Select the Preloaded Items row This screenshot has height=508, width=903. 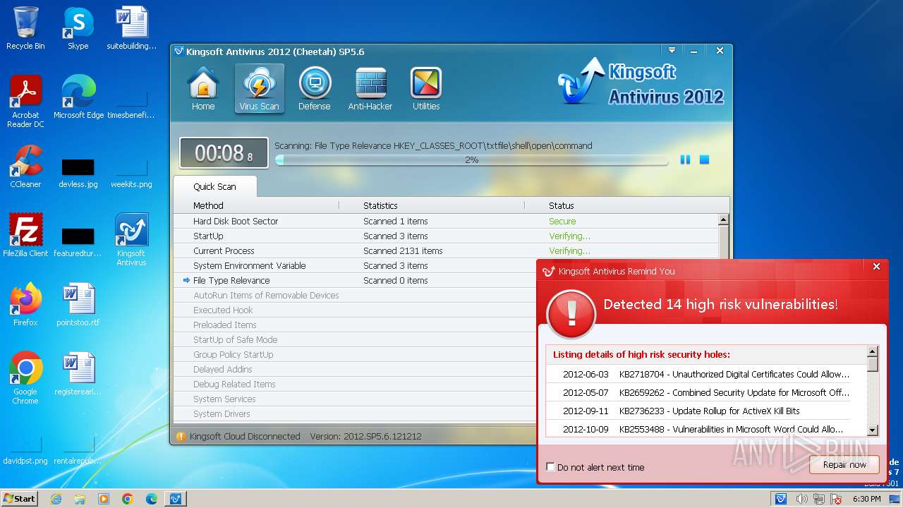pos(356,325)
